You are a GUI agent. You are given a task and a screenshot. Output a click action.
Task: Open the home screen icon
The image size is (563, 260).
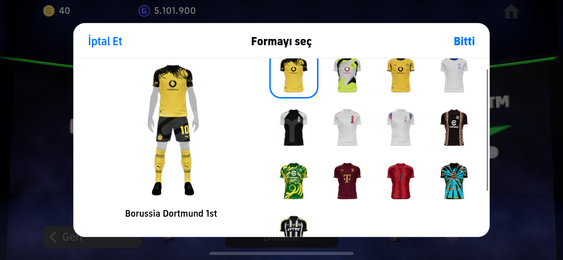coord(511,11)
